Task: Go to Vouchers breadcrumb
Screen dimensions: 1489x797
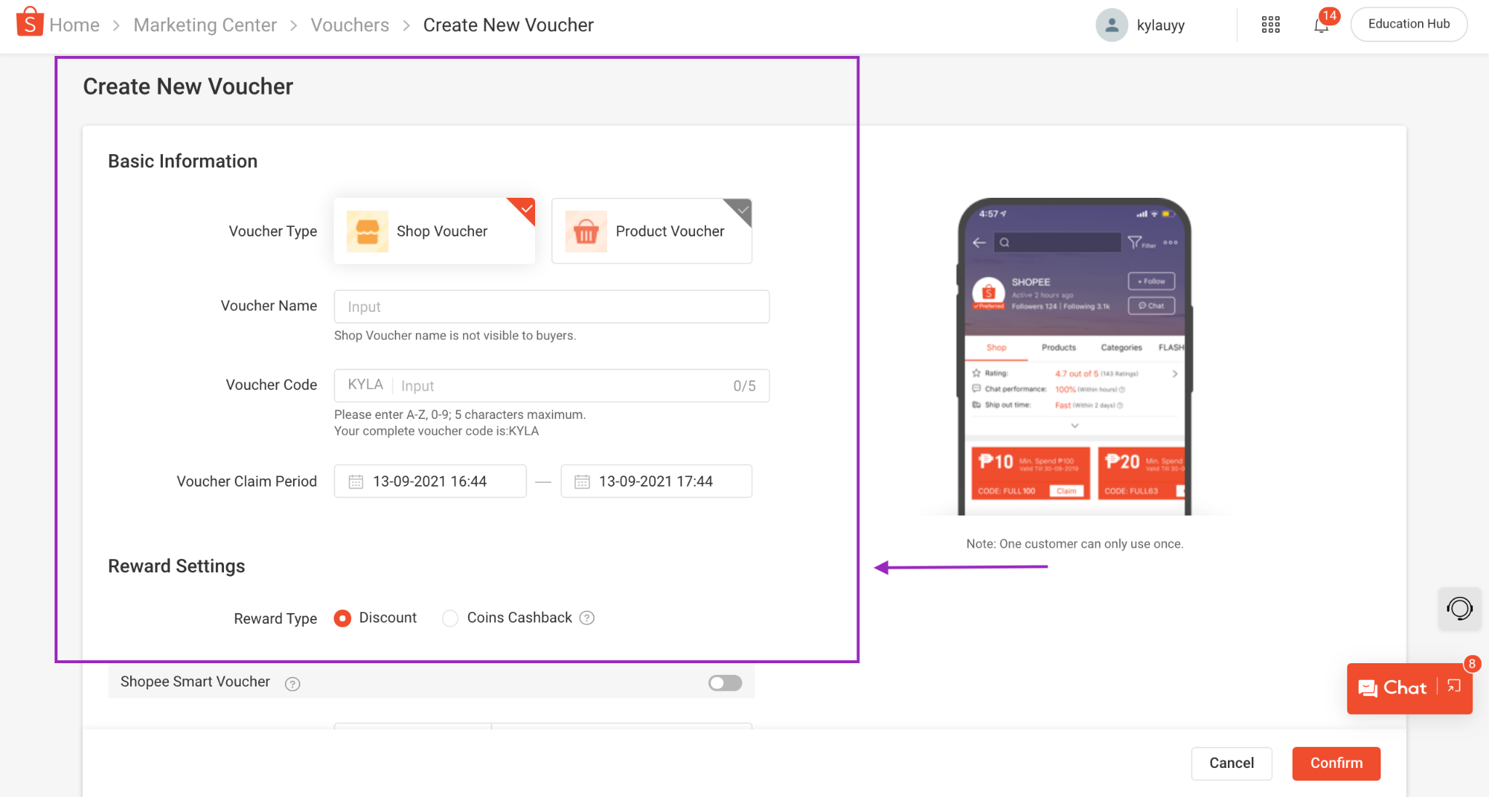Action: coord(350,25)
